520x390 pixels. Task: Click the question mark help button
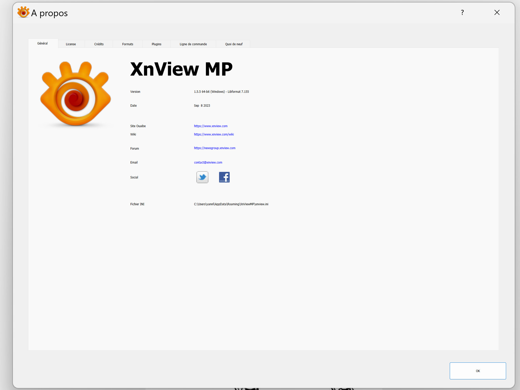click(462, 12)
